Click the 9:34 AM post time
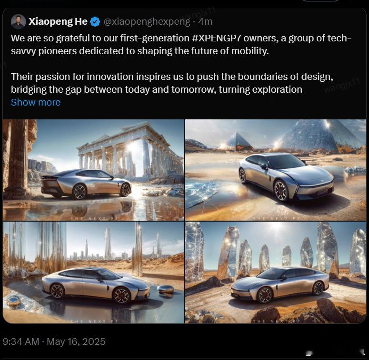The width and height of the screenshot is (369, 360). [x=21, y=341]
